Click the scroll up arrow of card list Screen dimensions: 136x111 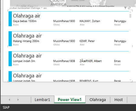click(130, 12)
